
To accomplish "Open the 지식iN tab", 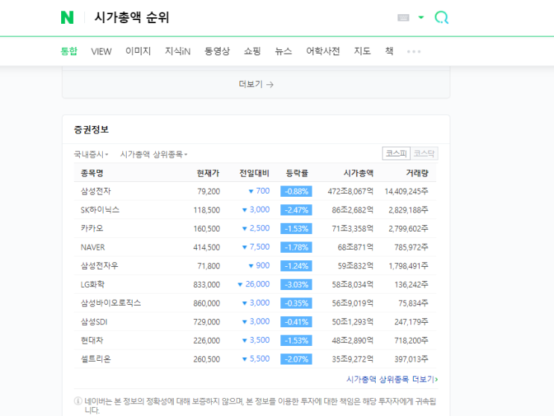I will [x=177, y=51].
